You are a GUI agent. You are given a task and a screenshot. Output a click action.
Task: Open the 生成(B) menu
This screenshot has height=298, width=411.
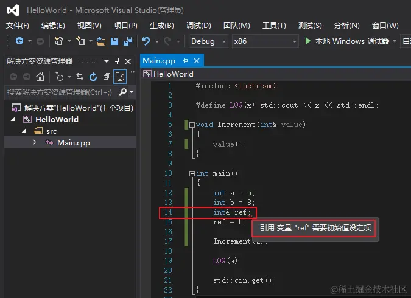click(x=162, y=26)
